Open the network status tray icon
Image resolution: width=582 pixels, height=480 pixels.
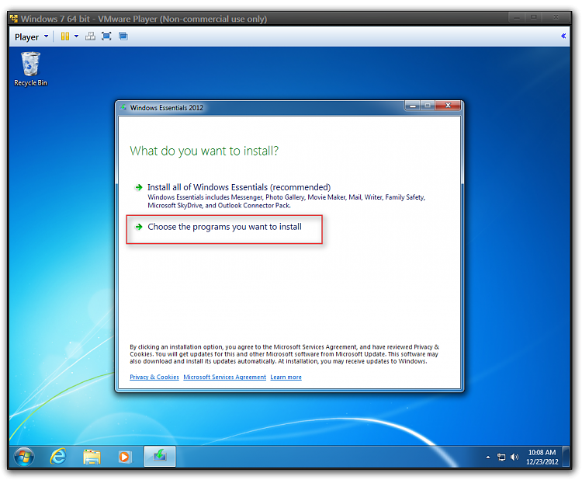(x=501, y=457)
